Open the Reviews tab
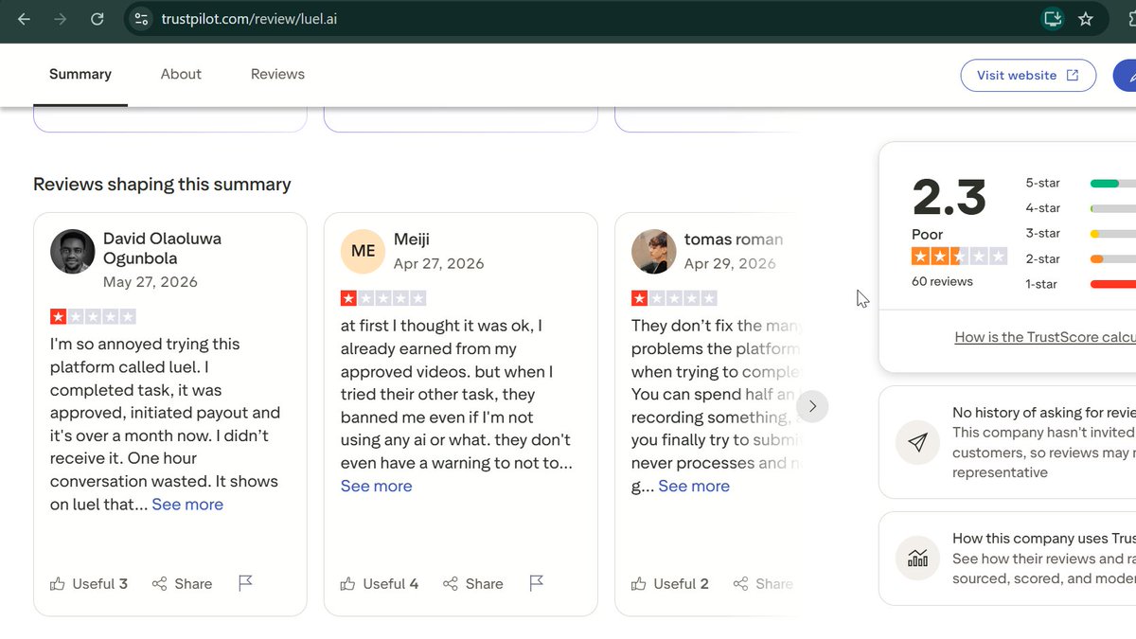This screenshot has width=1136, height=639. click(277, 74)
